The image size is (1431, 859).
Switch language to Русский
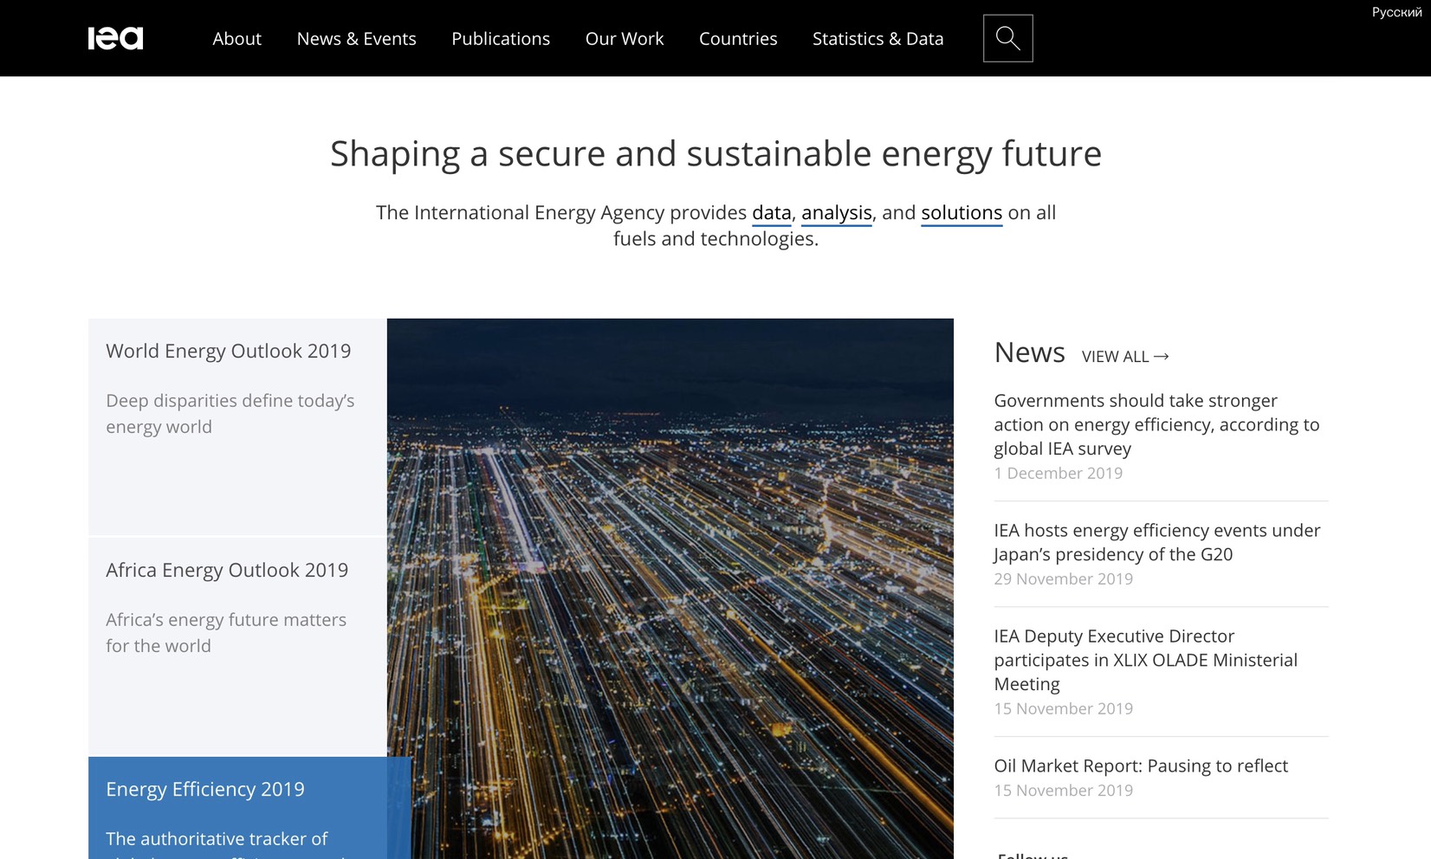coord(1396,12)
